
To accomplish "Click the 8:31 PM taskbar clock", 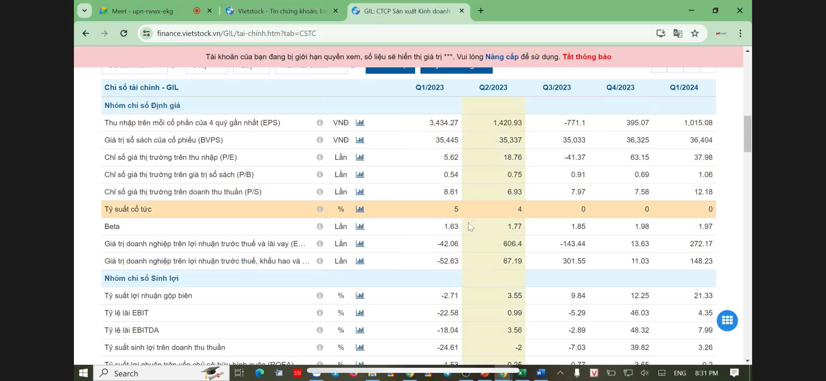I will point(706,373).
